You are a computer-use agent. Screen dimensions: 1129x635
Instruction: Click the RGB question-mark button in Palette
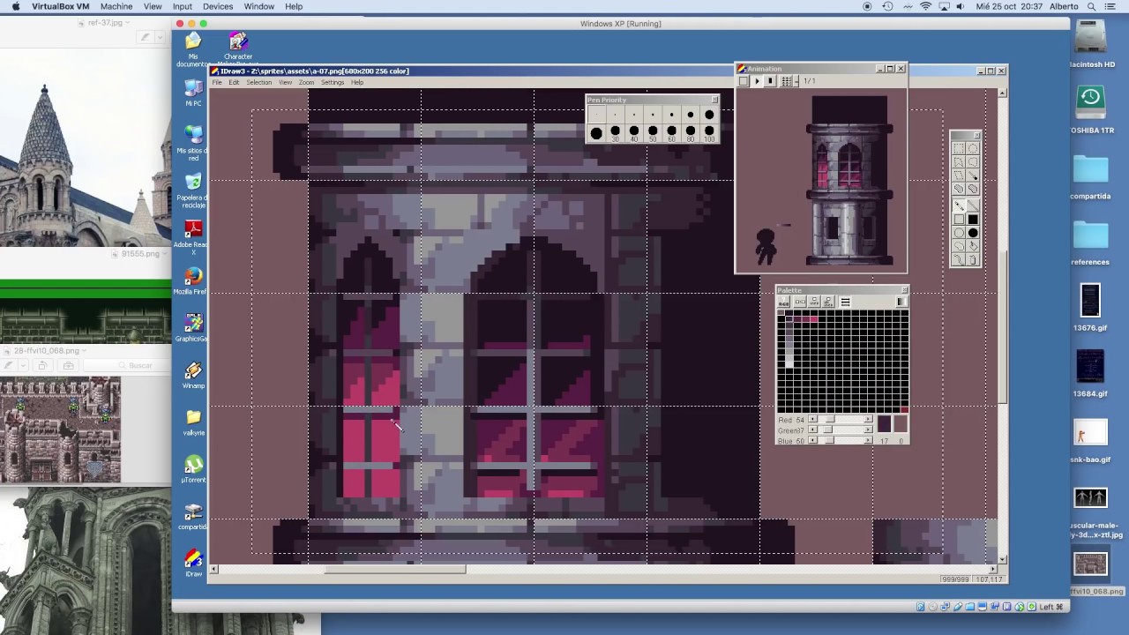click(783, 302)
